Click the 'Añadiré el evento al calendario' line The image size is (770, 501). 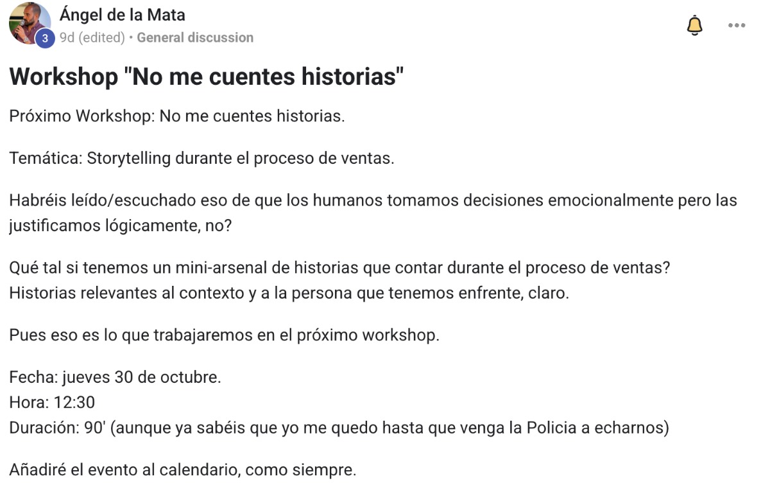point(182,470)
